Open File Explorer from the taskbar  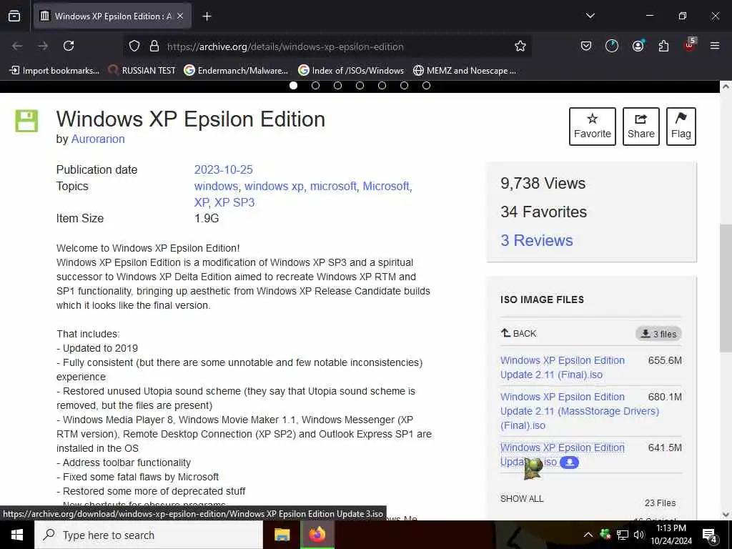(x=282, y=535)
